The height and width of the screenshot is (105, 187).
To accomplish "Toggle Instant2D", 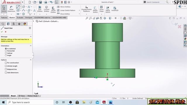I will (115, 9).
